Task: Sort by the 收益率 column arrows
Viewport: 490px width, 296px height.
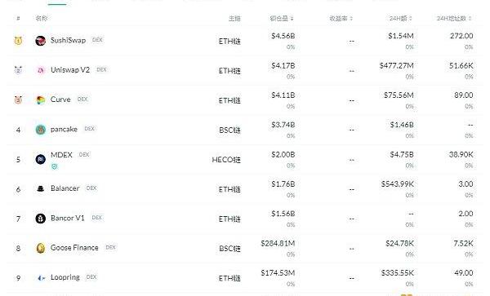Action: [351, 19]
